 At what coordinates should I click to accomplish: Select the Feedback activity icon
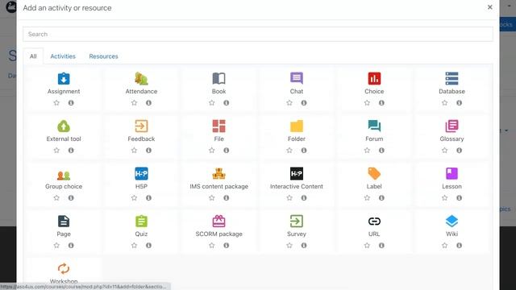141,126
